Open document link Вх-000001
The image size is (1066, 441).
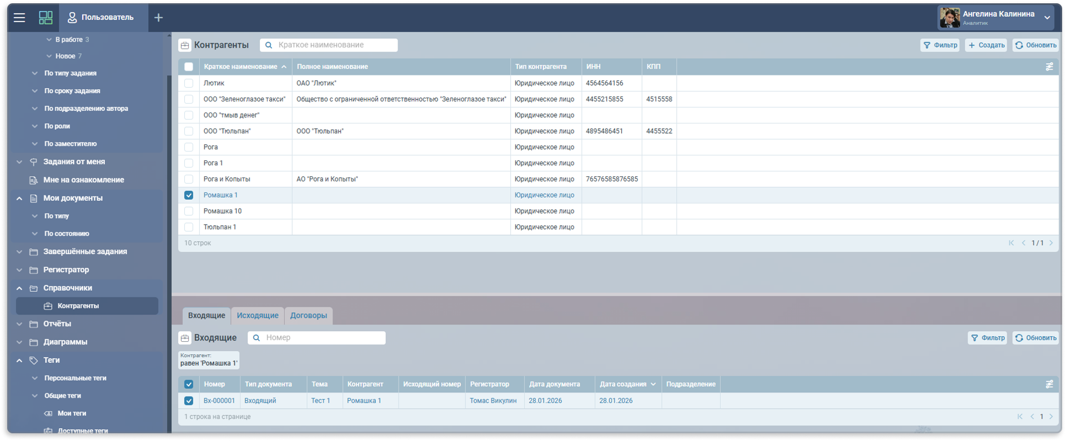[219, 401]
